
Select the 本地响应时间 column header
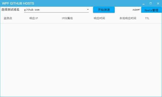tap(128, 18)
